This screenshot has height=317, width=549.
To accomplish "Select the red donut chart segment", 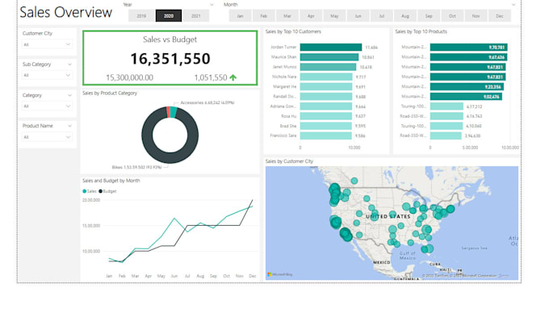I will tap(169, 112).
